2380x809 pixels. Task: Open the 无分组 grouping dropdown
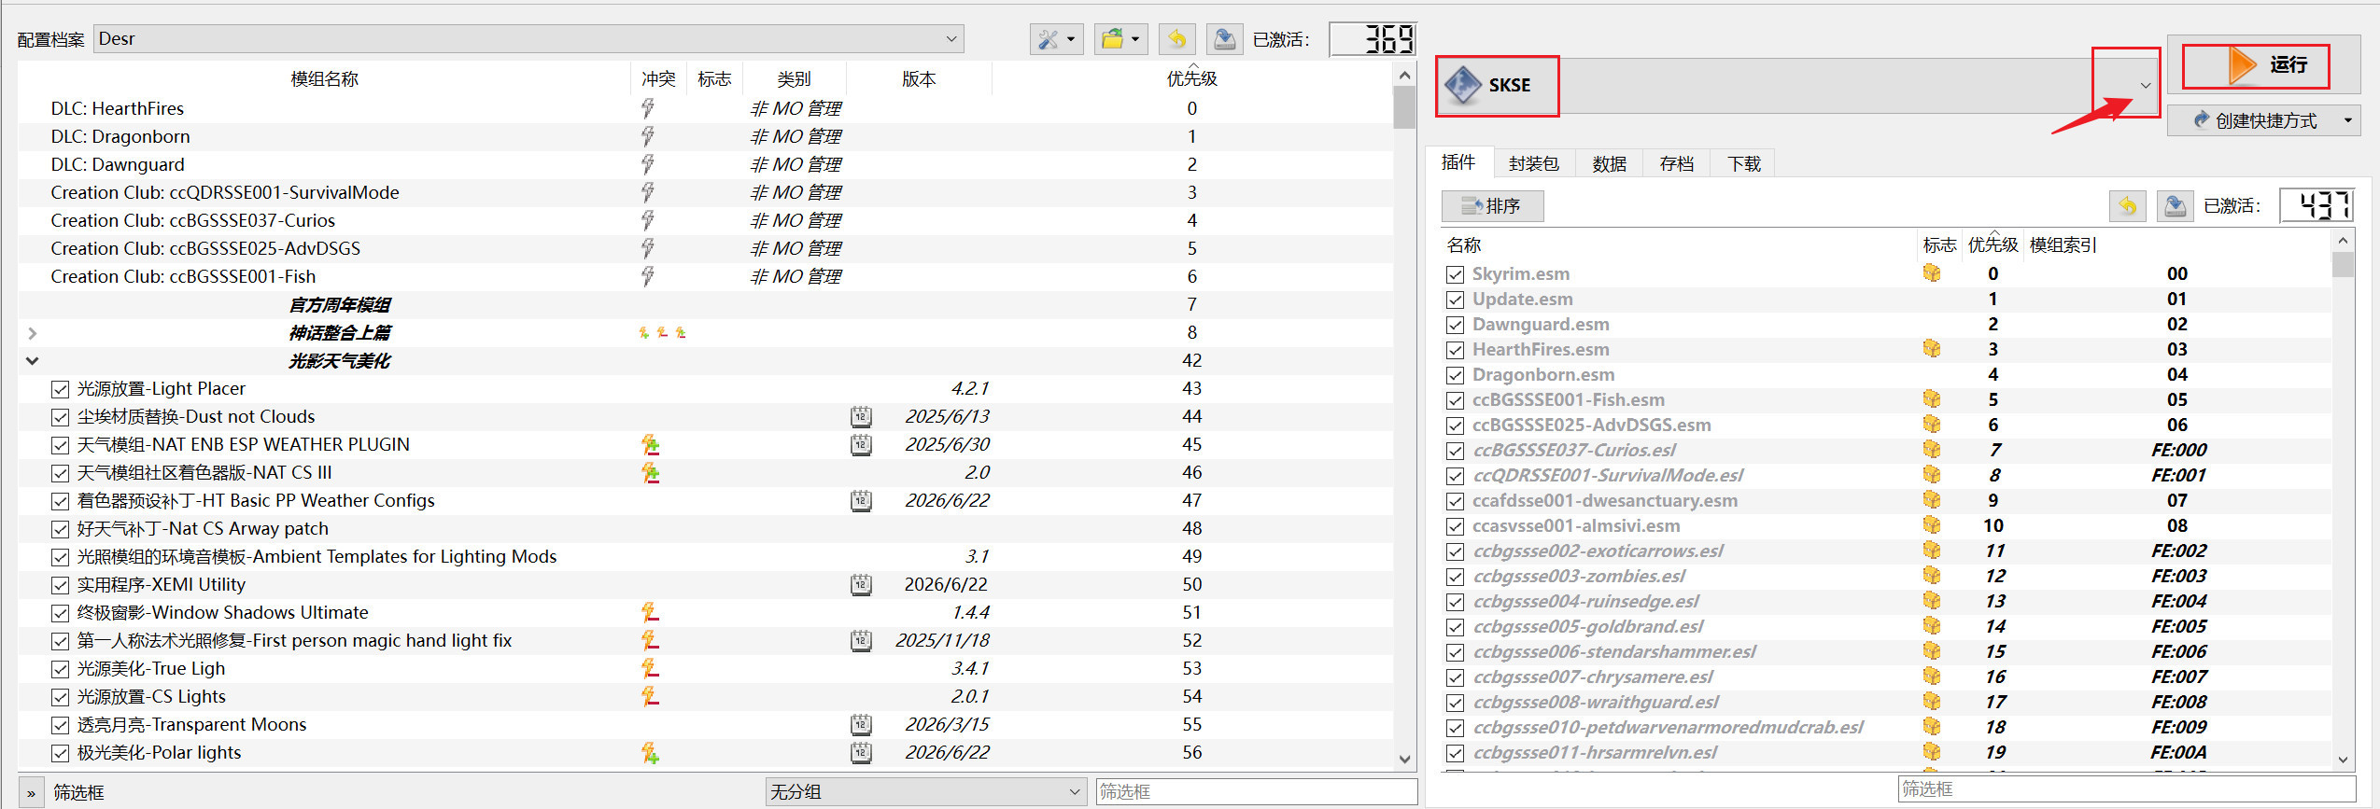[926, 792]
